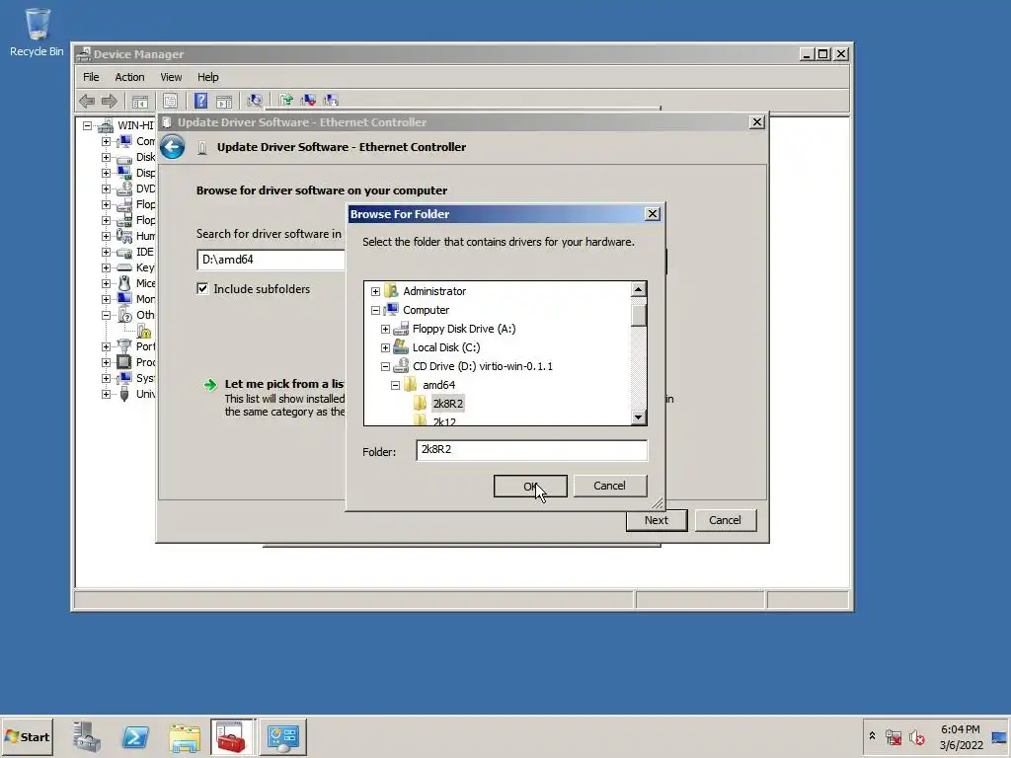
Task: Close the Browse For Folder dialog
Action: (x=653, y=214)
